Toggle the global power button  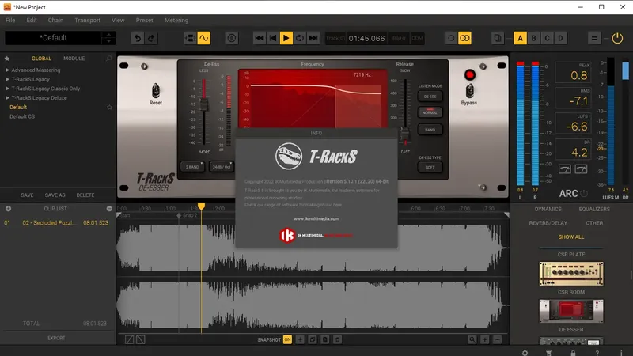pos(617,38)
